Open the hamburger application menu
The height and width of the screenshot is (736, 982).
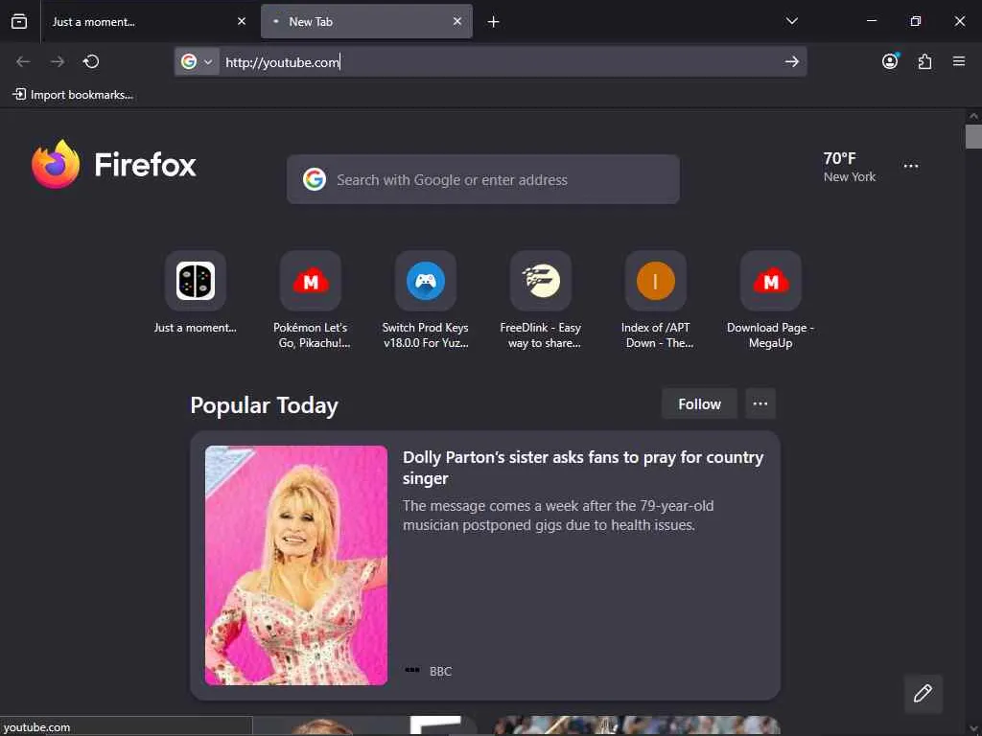pos(959,61)
